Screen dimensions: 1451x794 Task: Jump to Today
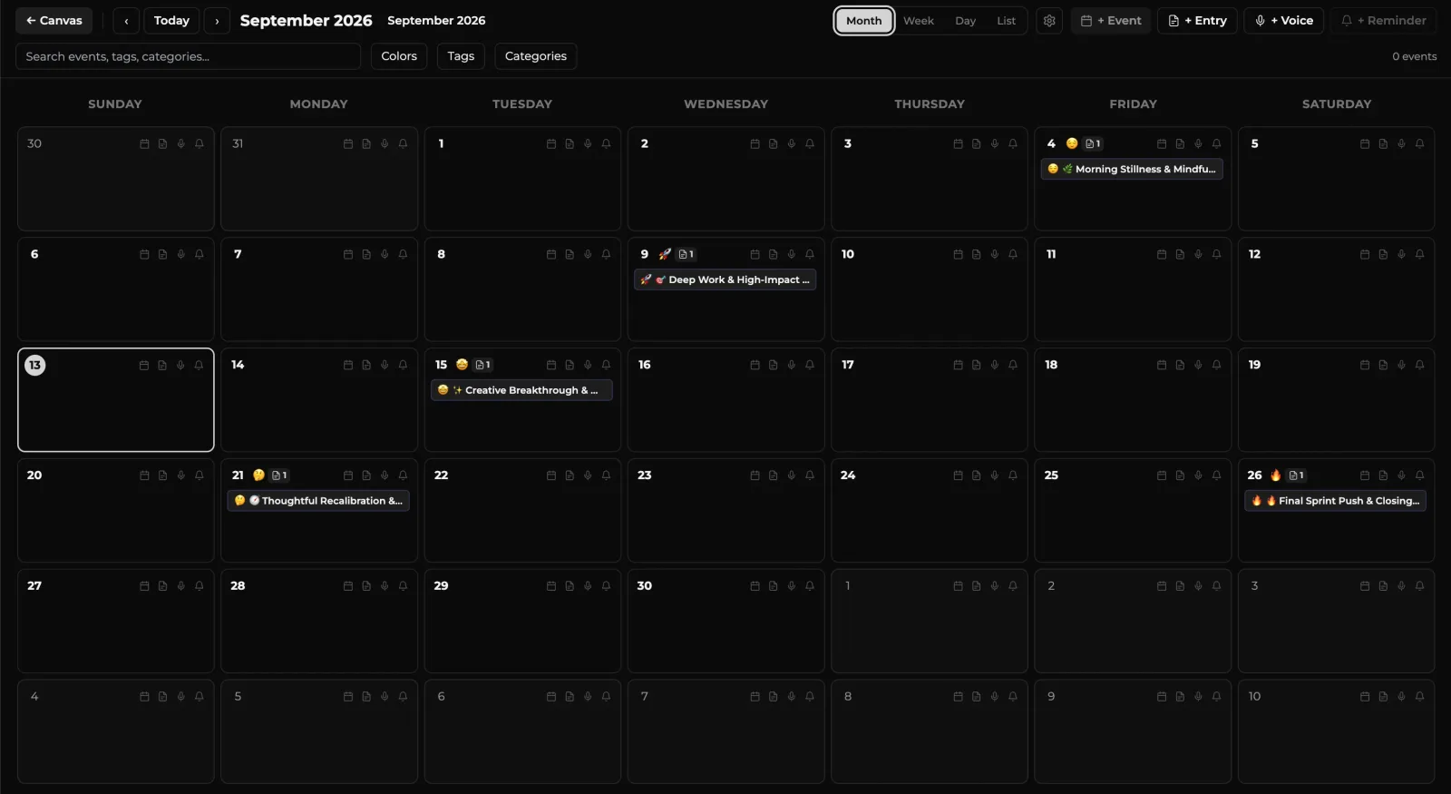tap(171, 21)
